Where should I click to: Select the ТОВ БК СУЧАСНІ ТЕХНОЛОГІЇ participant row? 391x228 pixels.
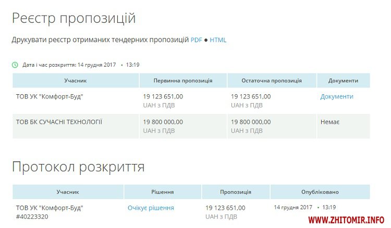pyautogui.click(x=59, y=122)
